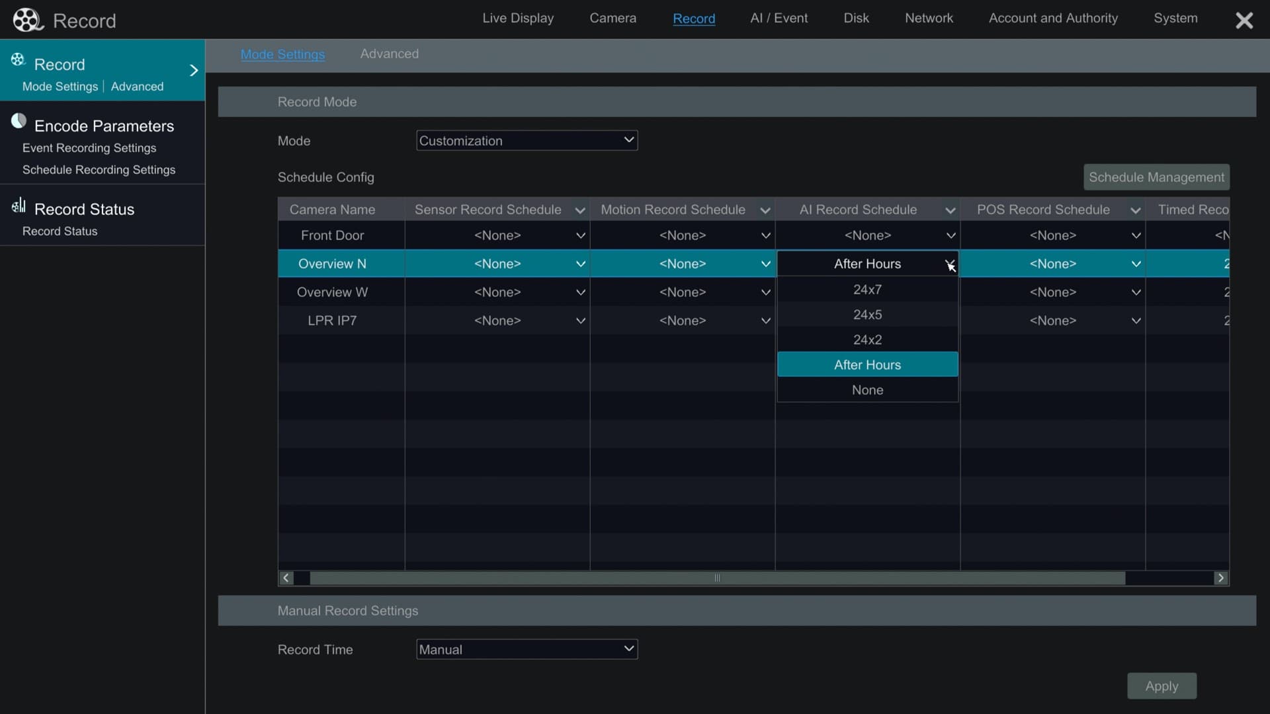The height and width of the screenshot is (714, 1270).
Task: Navigate to Account and Authority
Action: [x=1053, y=18]
